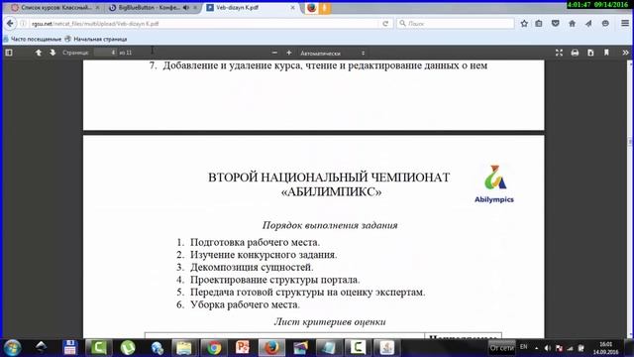Open Windows Start menu
Screen dimensions: 634x357
(12, 348)
